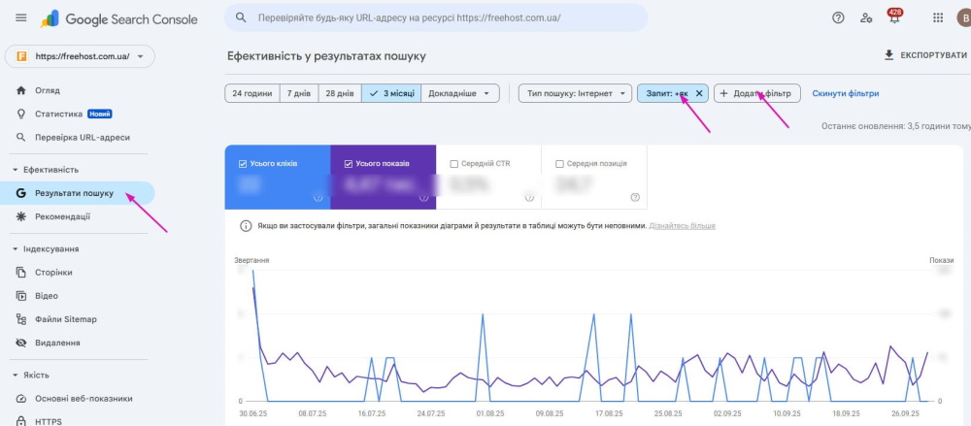Click the Скинути фільтри link

coord(845,94)
